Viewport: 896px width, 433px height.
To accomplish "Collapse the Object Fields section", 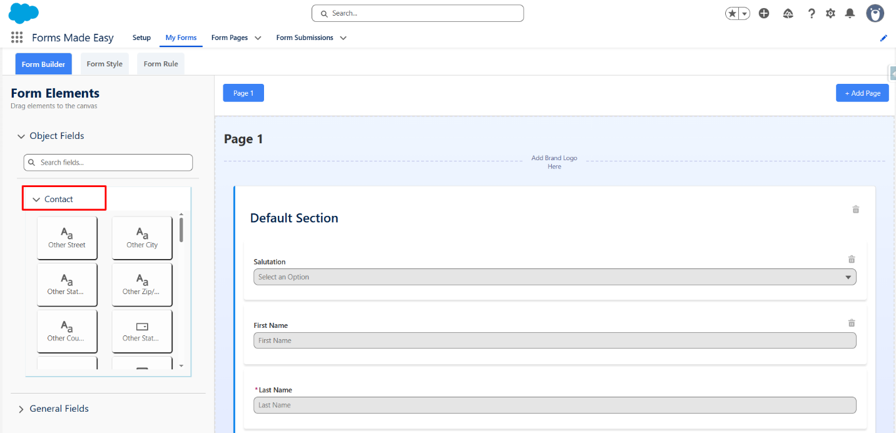I will 21,136.
